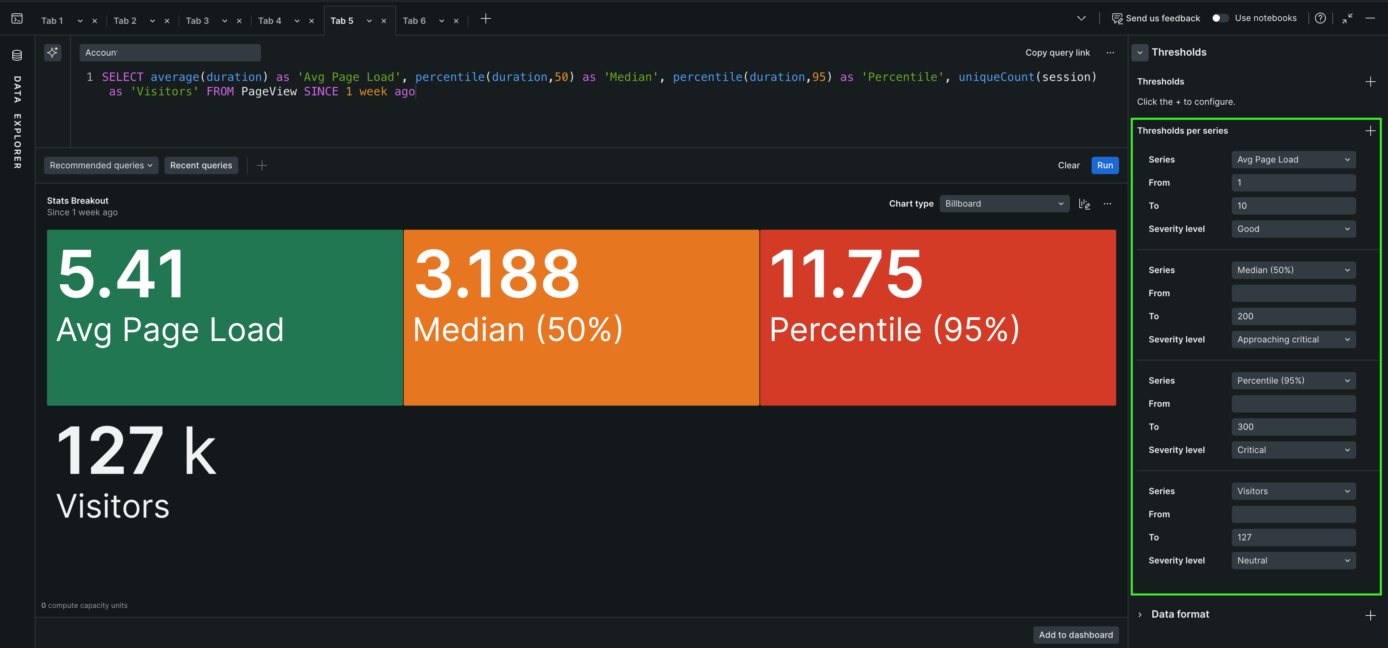Image resolution: width=1388 pixels, height=648 pixels.
Task: Click the chart customize icon beside Billboard
Action: pos(1084,204)
